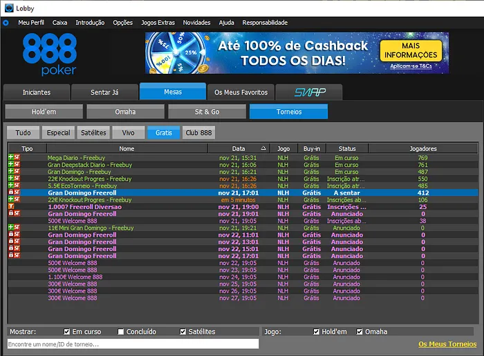Image resolution: width=484 pixels, height=356 pixels.
Task: Click the 888poker logo
Action: 50,55
